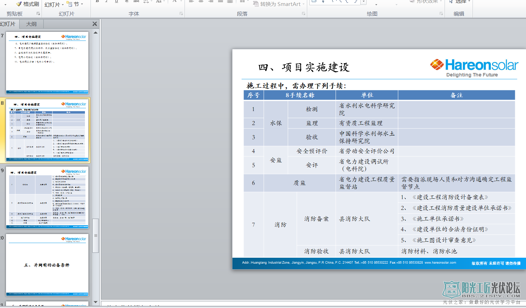Click the 消防 category cell
Viewport: 526px width, 308px height.
(x=280, y=225)
